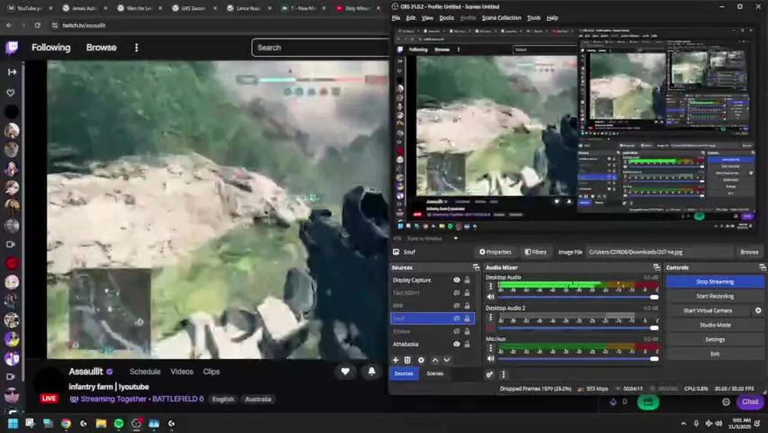768x433 pixels.
Task: Toggle the muted Desktop Audio 2 speaker icon
Action: pos(490,328)
